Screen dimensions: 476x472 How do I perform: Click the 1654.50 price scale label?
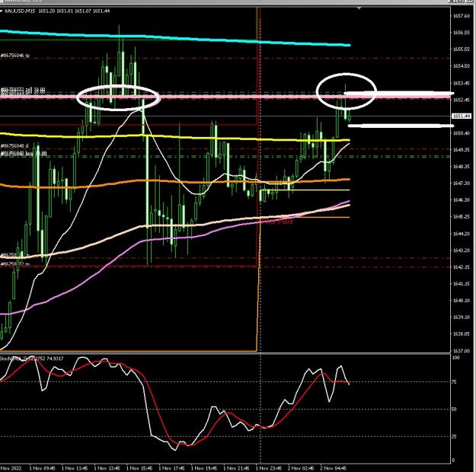(461, 66)
